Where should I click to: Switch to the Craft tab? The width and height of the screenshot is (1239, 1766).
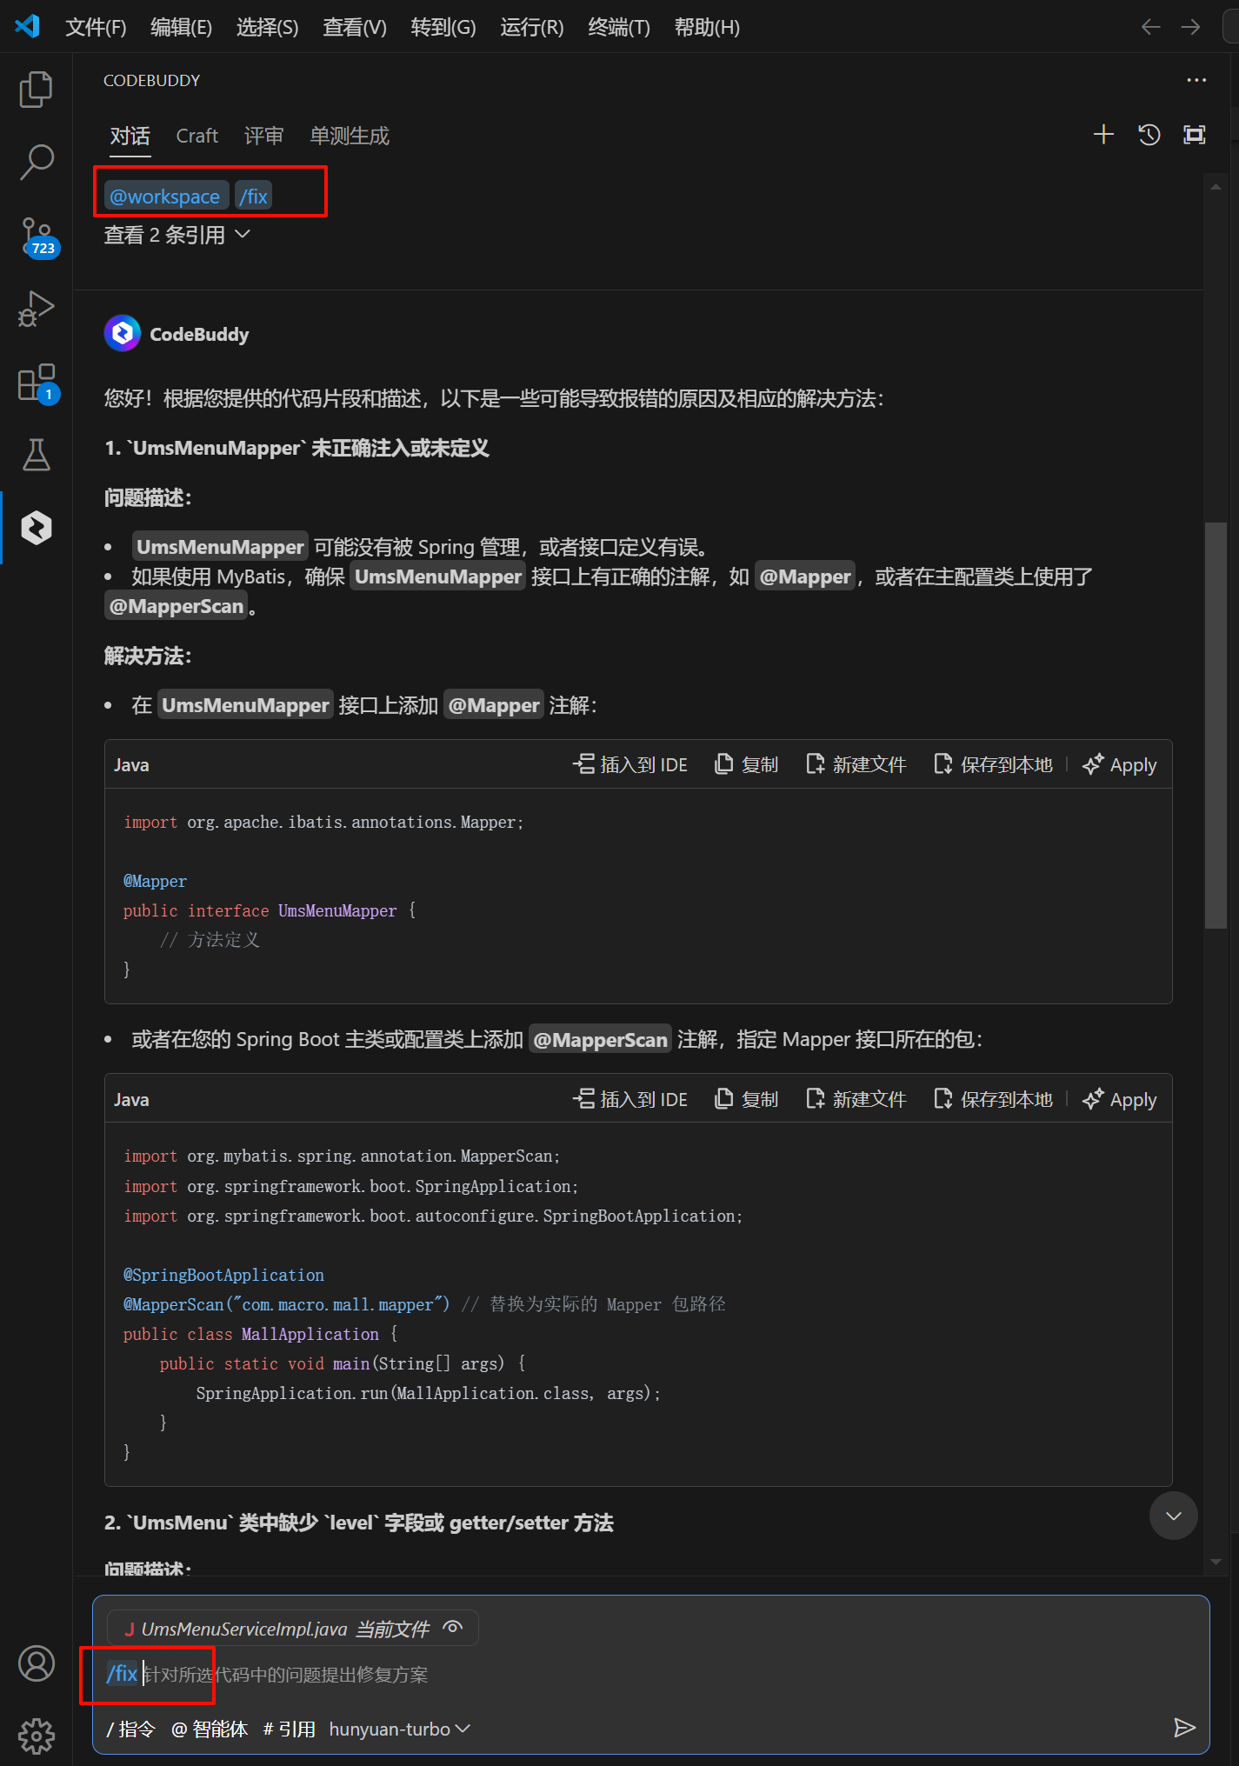click(x=197, y=136)
